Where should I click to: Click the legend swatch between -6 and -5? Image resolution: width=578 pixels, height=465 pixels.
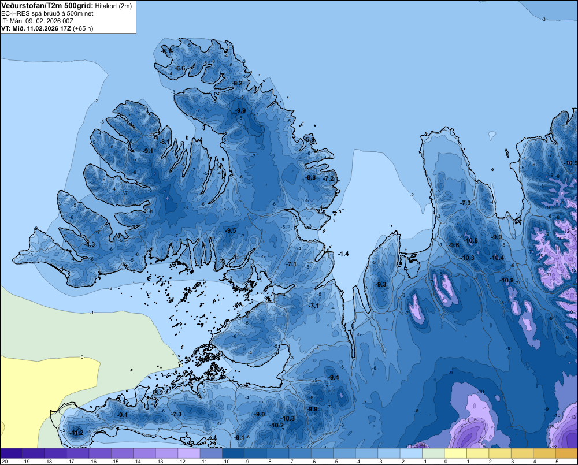[322, 453]
